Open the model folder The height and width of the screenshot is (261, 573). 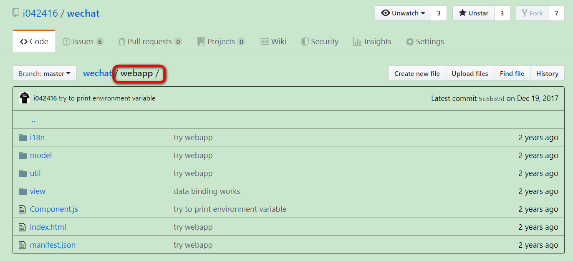tap(41, 155)
